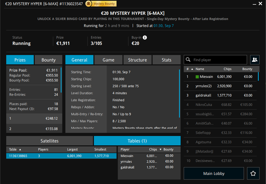Click the Next Payout (3) €97.58 line
The image size is (266, 184).
click(33, 109)
